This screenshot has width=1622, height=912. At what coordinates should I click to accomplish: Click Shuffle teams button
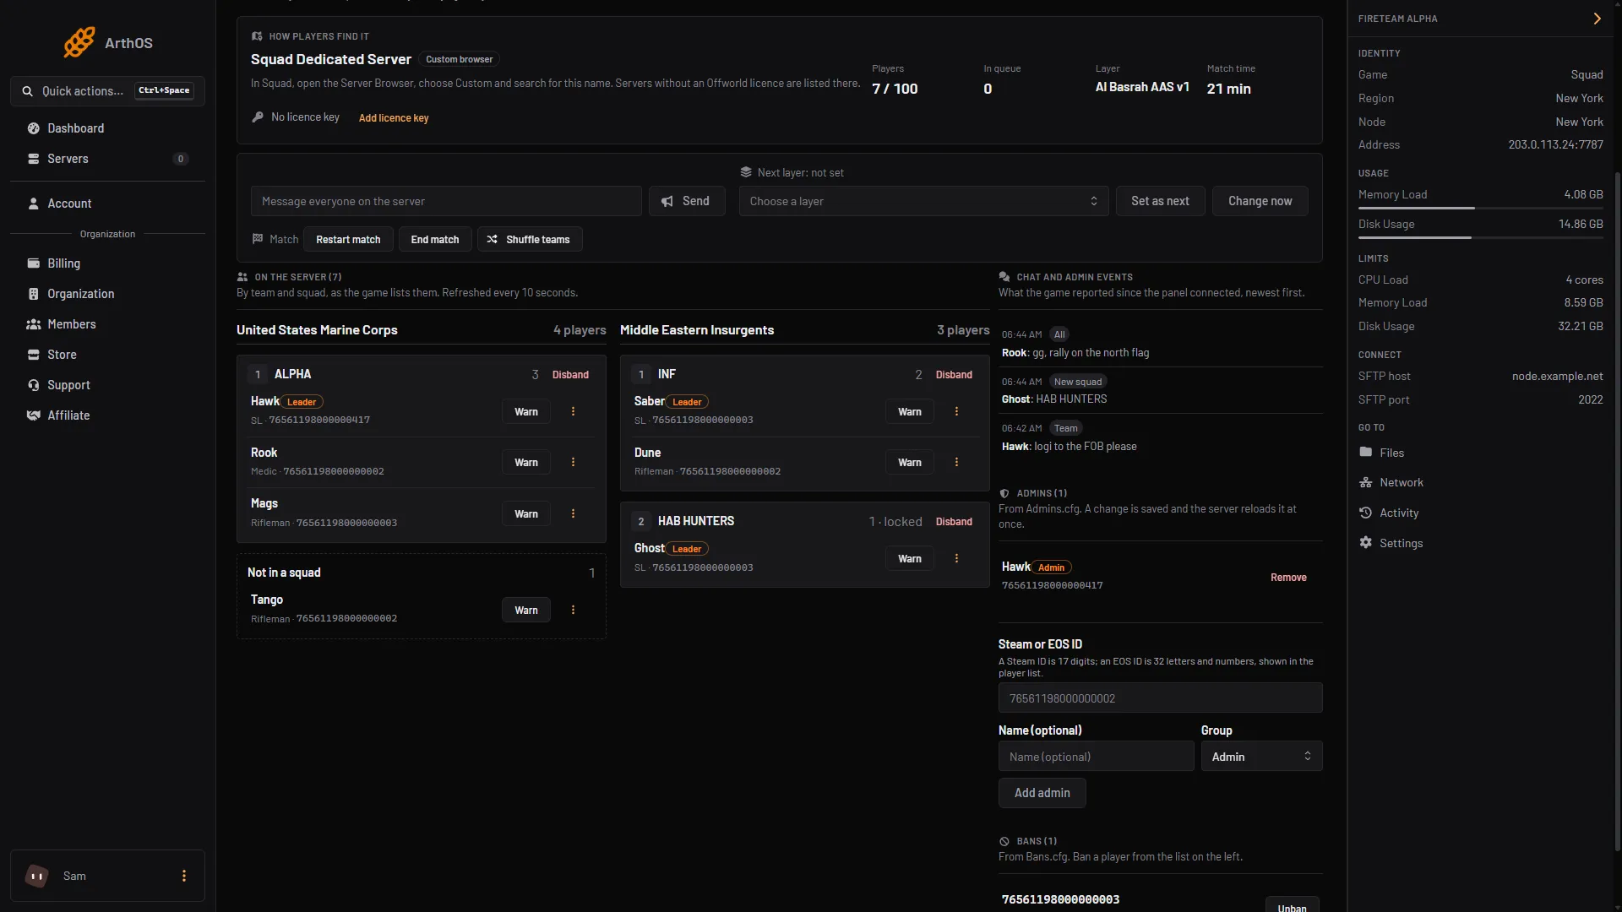pyautogui.click(x=530, y=240)
